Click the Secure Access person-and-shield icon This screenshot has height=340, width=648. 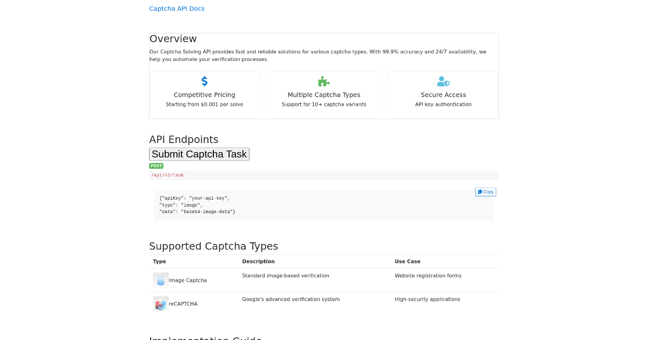[x=443, y=81]
